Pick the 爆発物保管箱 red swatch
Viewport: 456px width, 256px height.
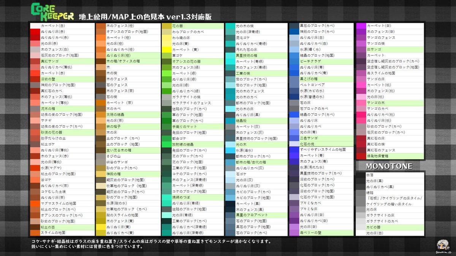click(x=361, y=156)
